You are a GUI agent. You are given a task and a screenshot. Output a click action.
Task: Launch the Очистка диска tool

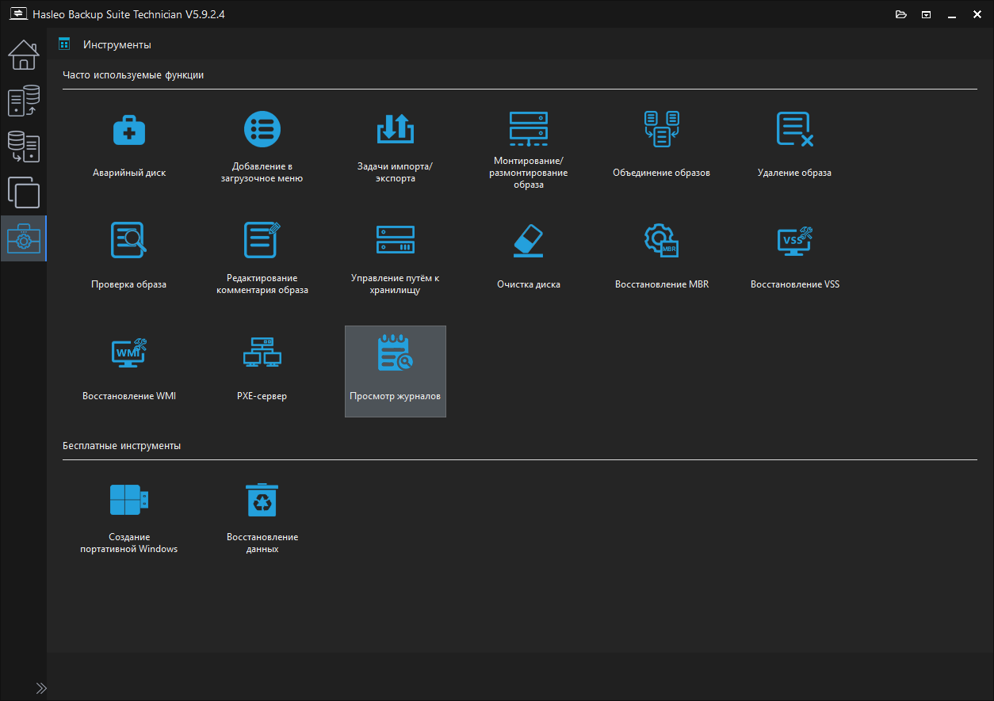pos(529,257)
